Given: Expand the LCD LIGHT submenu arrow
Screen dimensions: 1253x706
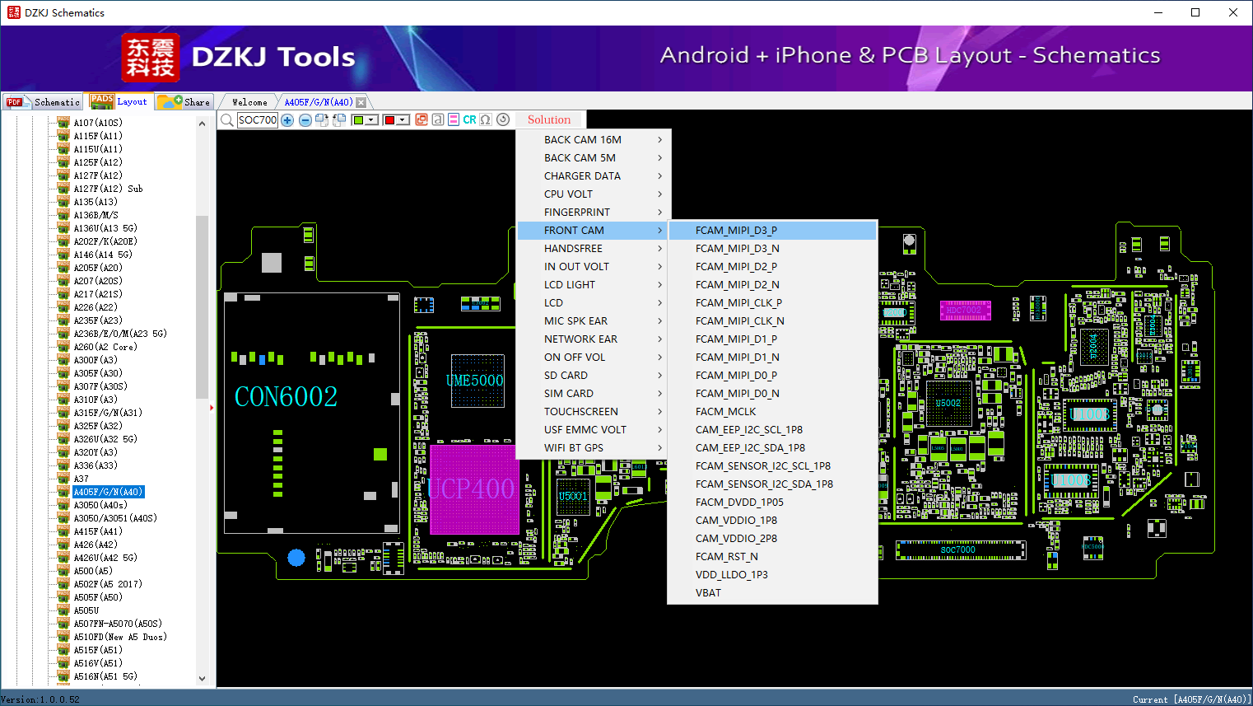Looking at the screenshot, I should tap(660, 285).
